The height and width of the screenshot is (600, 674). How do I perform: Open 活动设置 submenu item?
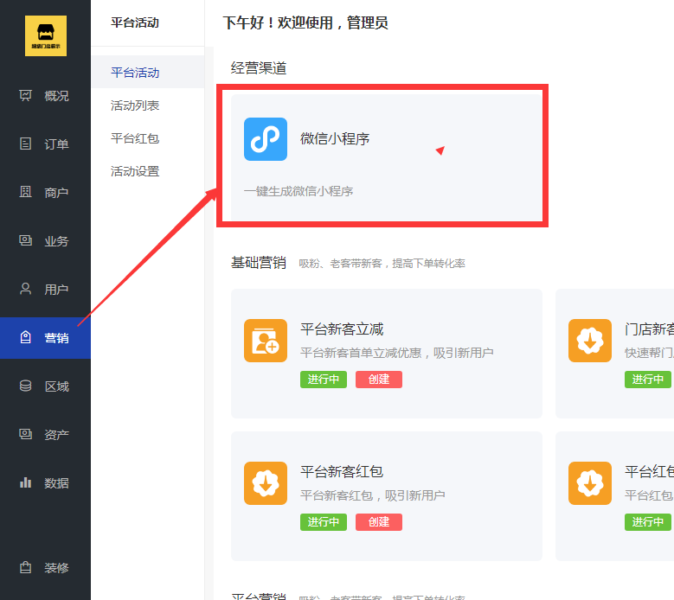[x=135, y=171]
